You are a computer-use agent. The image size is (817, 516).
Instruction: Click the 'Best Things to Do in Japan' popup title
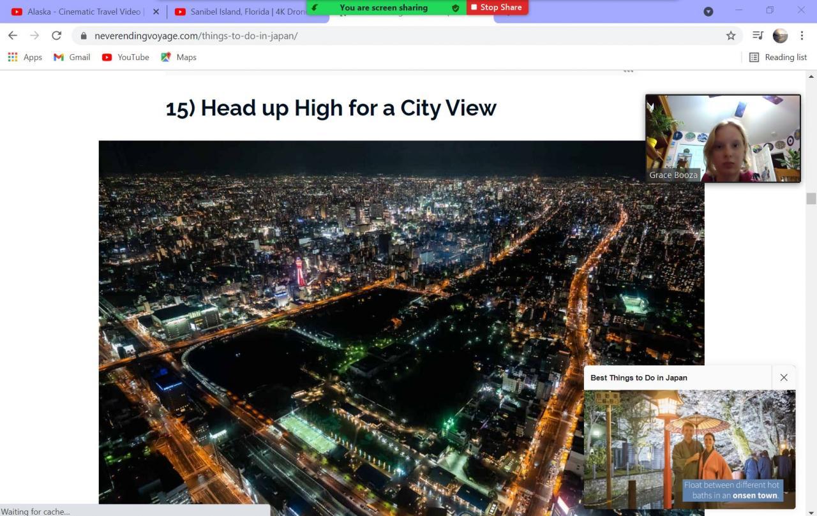pyautogui.click(x=639, y=378)
